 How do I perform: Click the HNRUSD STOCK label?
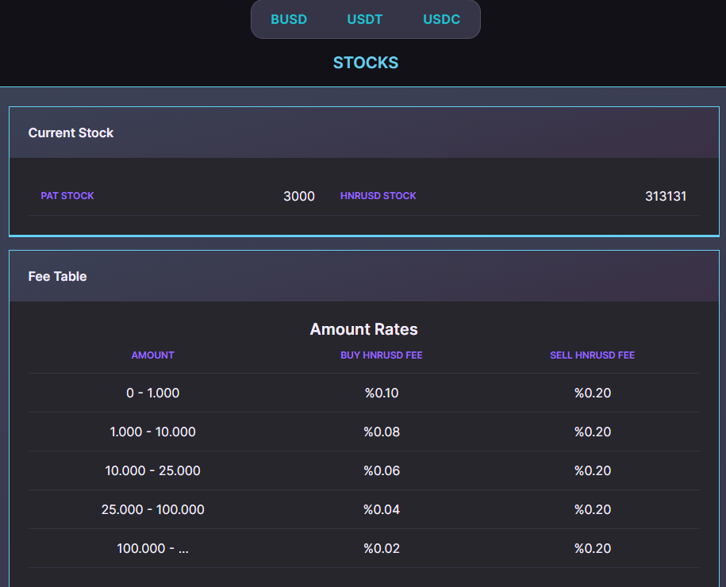click(x=378, y=196)
